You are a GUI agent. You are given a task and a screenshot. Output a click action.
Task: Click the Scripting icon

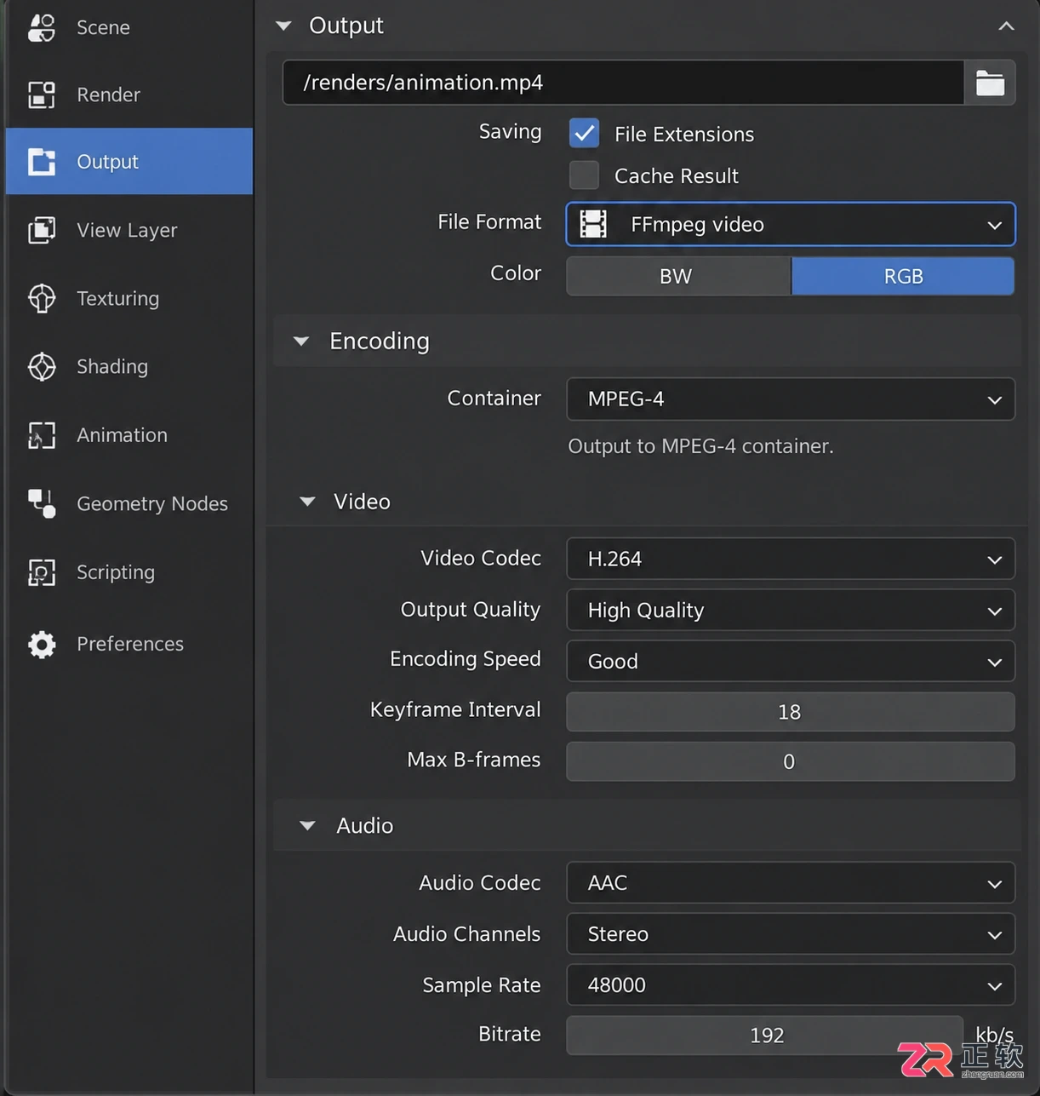[x=42, y=572]
